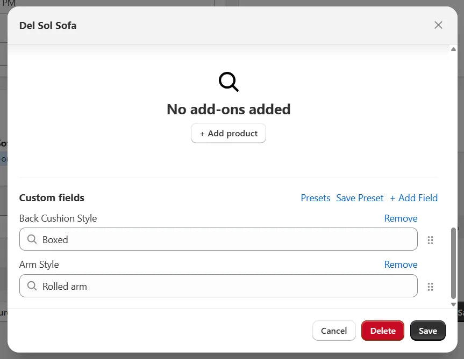The image size is (464, 359).
Task: Close the Del Sol Sofa dialog
Action: 438,25
